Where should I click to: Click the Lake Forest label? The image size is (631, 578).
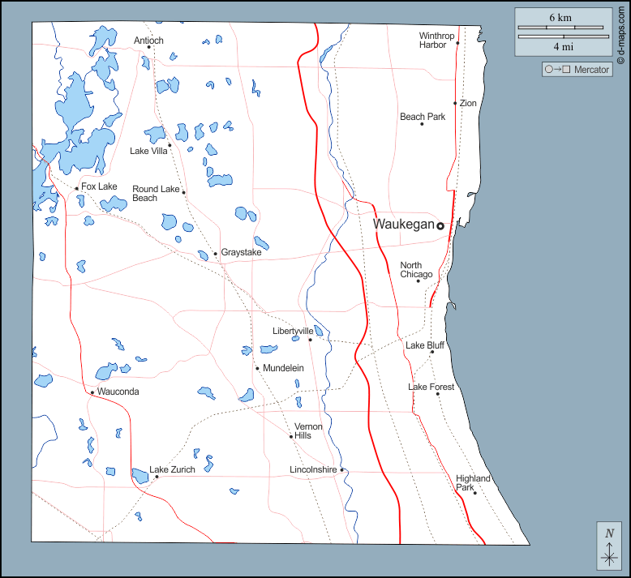tap(431, 387)
